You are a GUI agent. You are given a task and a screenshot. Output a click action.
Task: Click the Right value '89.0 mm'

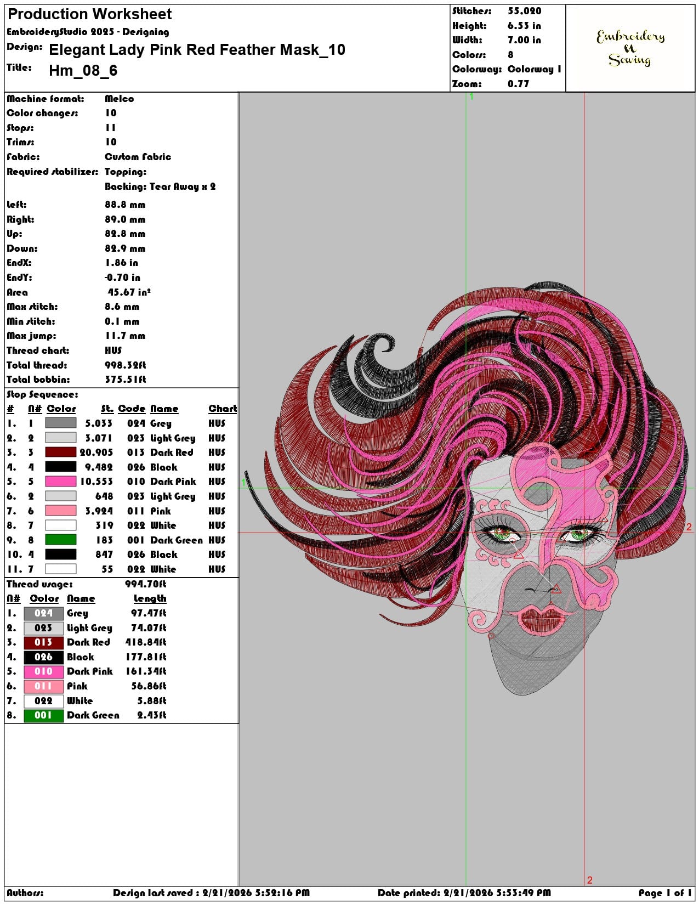[x=126, y=219]
